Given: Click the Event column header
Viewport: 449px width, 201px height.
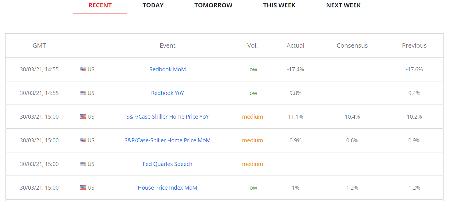Looking at the screenshot, I should 167,45.
